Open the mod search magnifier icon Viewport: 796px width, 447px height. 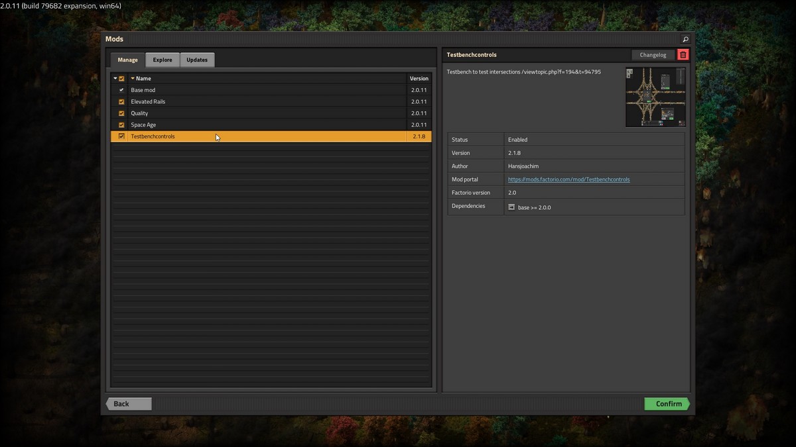click(685, 38)
